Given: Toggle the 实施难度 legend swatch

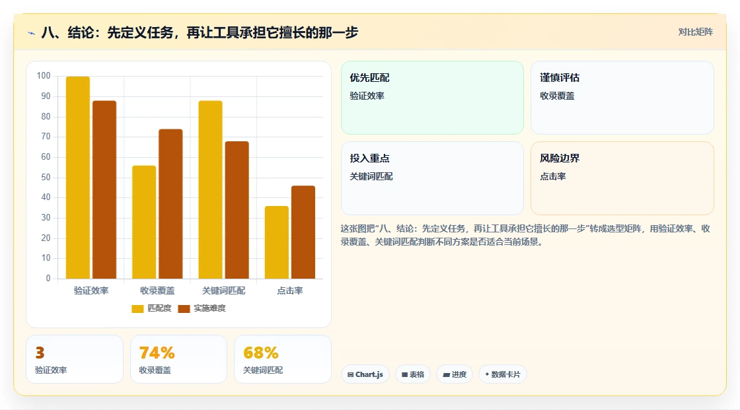Looking at the screenshot, I should click(184, 308).
